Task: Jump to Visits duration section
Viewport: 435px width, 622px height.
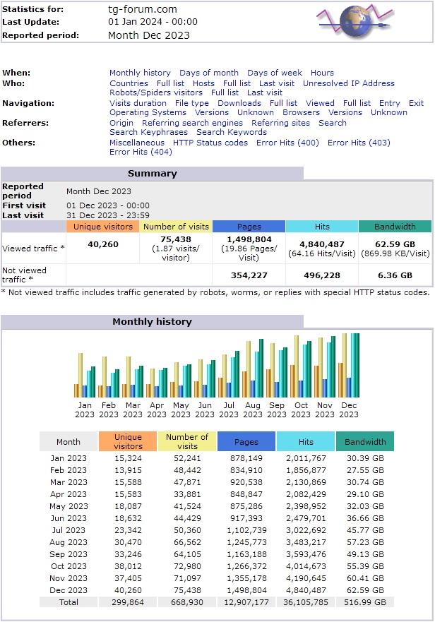Action: [138, 102]
